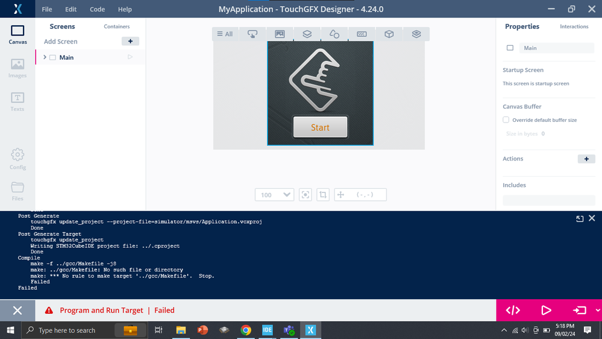Viewport: 602px width, 339px height.
Task: Click the Size in bytes value field
Action: pyautogui.click(x=543, y=134)
